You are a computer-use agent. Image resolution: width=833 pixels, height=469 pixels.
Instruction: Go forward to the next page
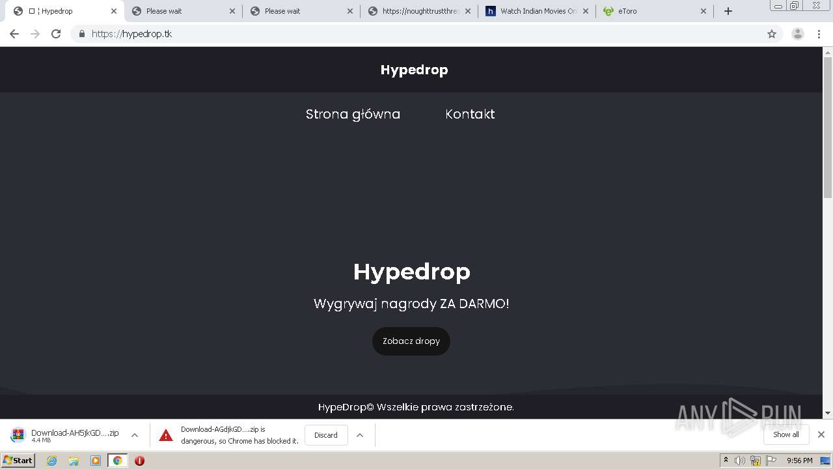pos(35,34)
